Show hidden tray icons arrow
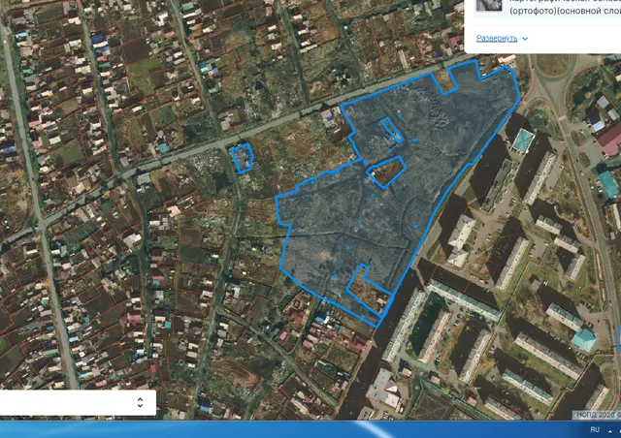This screenshot has width=621, height=438. click(610, 431)
